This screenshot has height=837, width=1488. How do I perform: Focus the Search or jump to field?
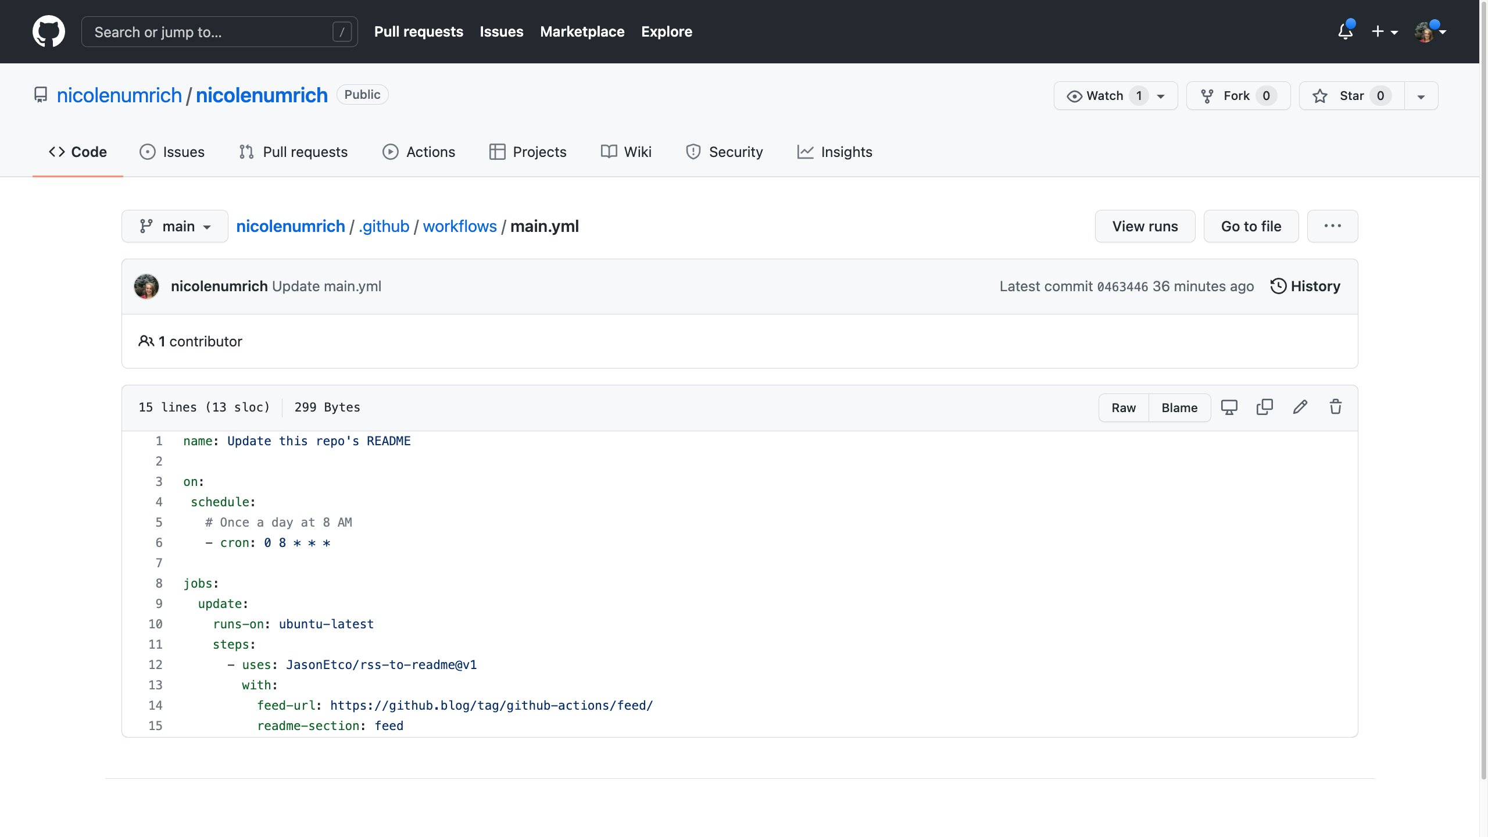pos(209,32)
